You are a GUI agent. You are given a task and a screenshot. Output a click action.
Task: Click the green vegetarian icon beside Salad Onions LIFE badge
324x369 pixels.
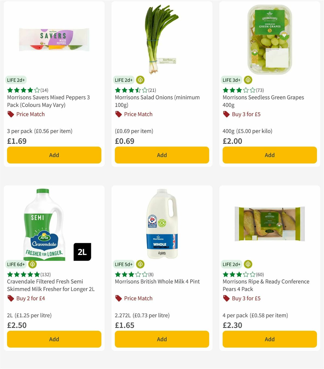pyautogui.click(x=140, y=80)
